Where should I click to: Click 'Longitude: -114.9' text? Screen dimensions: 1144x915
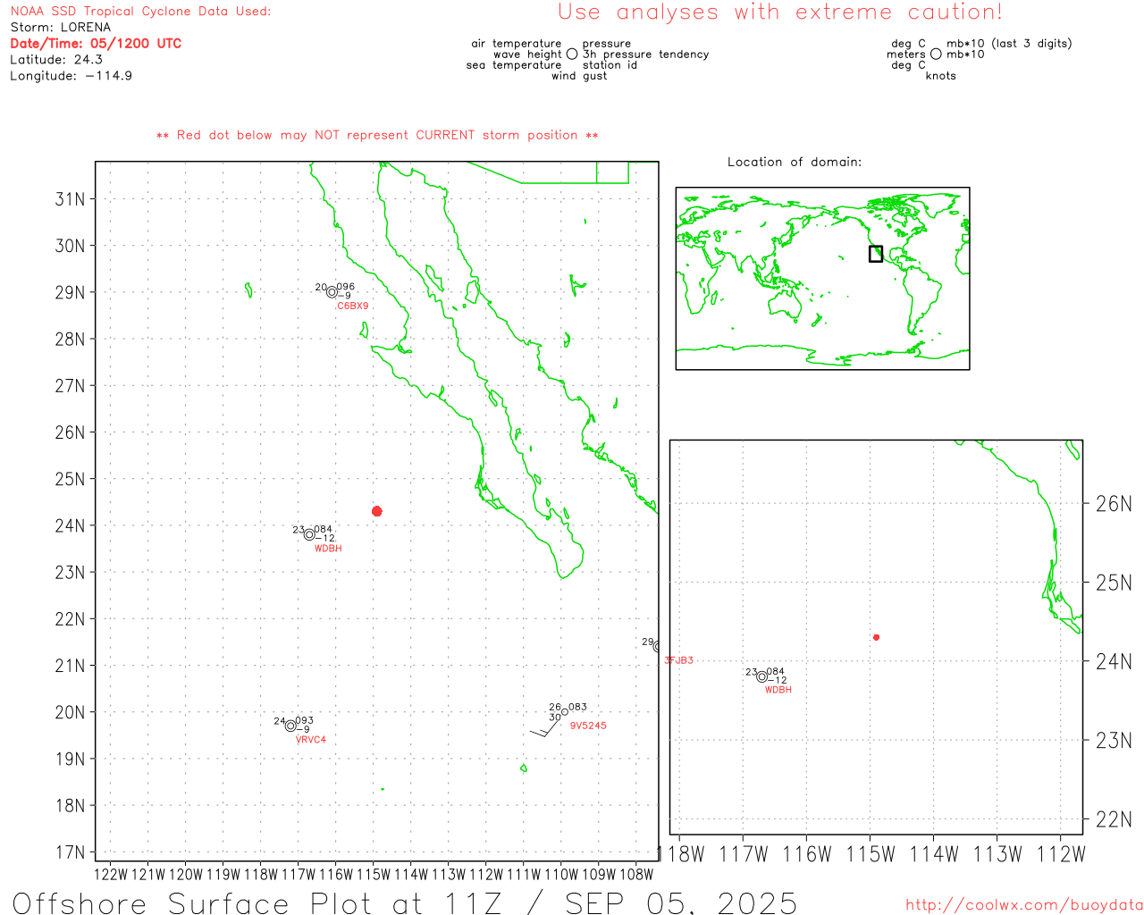pyautogui.click(x=71, y=76)
